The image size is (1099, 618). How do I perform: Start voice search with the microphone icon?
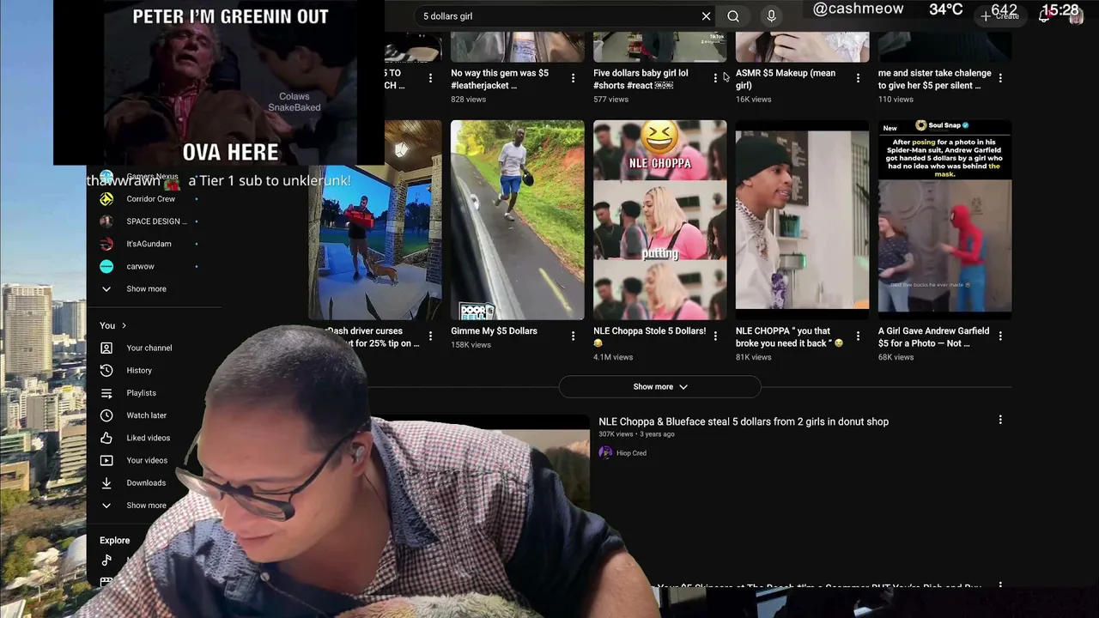(x=771, y=16)
